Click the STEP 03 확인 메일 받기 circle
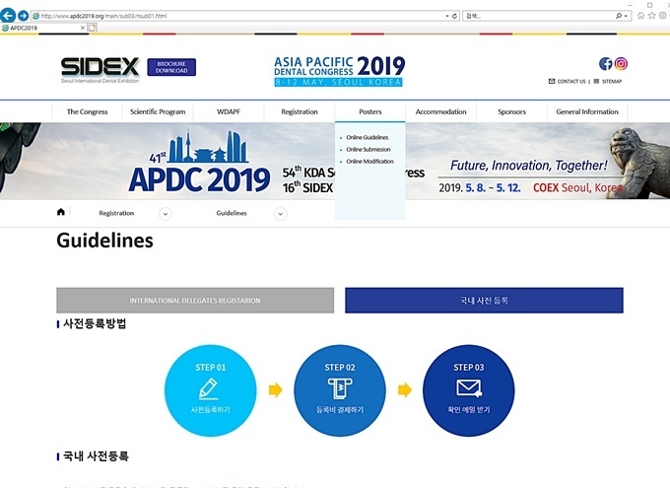This screenshot has width=670, height=488. [x=469, y=390]
